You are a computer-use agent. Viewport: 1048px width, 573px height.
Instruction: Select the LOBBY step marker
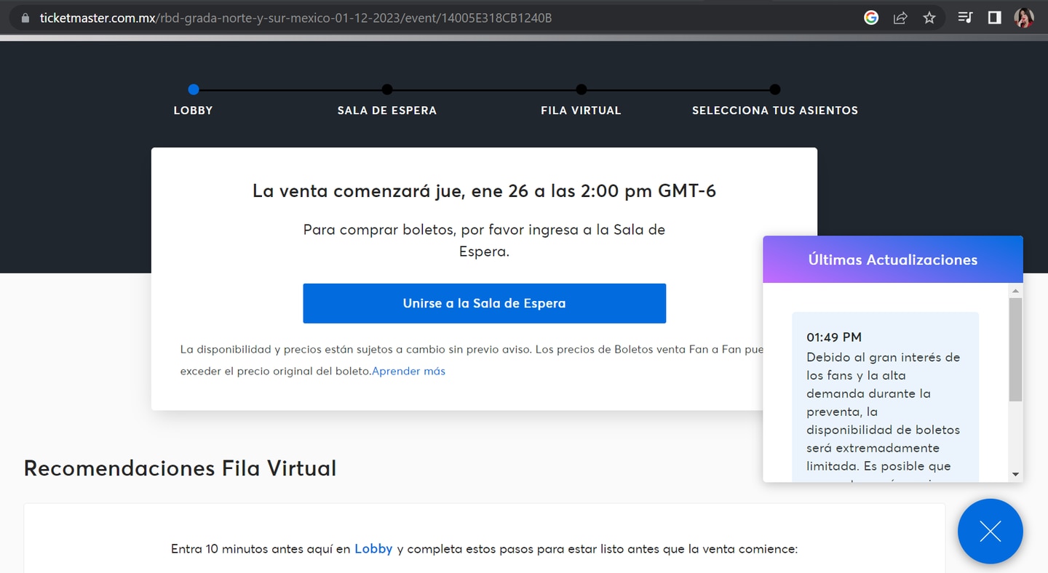193,89
